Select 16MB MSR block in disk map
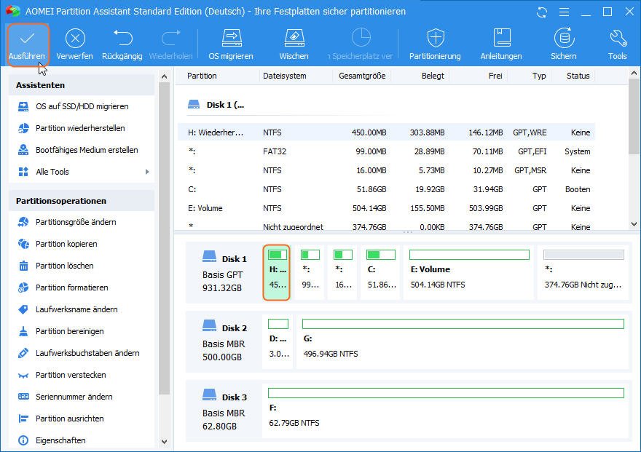641x452 pixels. [x=343, y=272]
